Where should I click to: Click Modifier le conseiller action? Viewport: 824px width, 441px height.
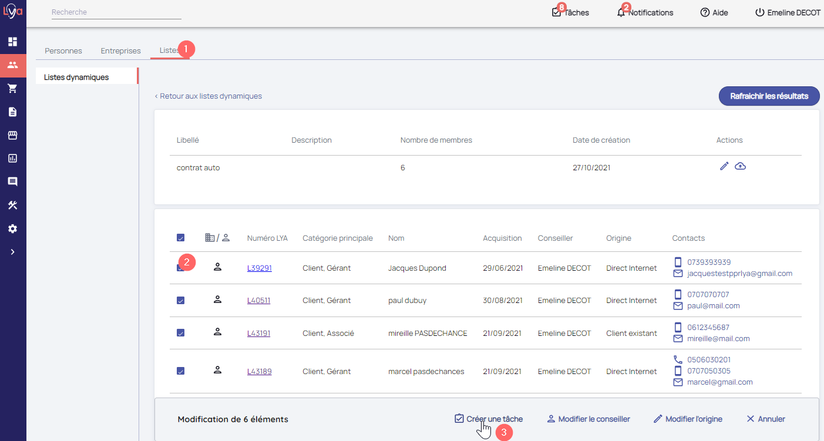click(x=588, y=419)
